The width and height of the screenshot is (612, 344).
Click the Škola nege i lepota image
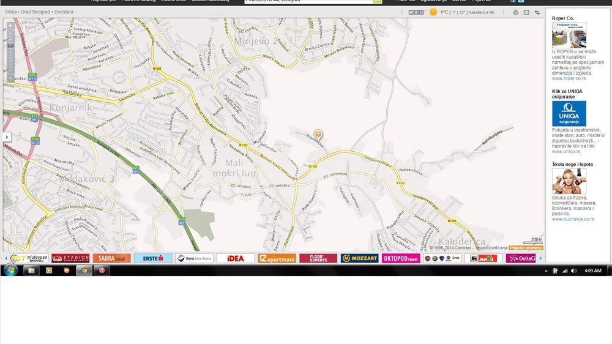tap(569, 181)
